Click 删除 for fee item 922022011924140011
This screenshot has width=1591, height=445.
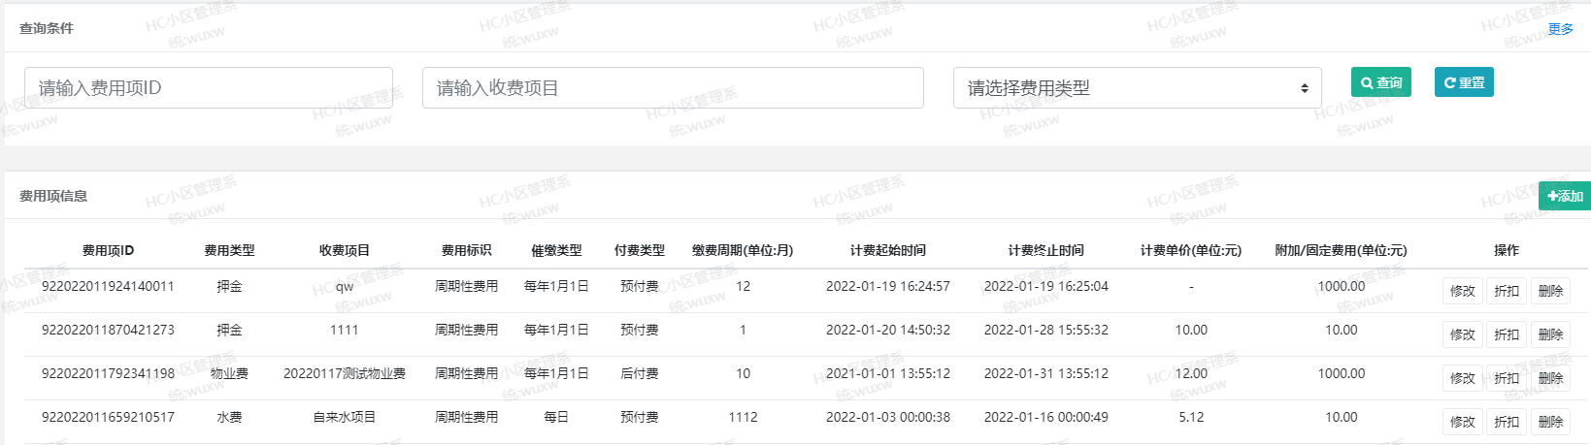coord(1550,291)
